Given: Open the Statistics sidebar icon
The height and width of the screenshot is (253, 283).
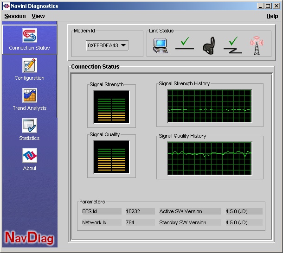Looking at the screenshot, I should 30,125.
